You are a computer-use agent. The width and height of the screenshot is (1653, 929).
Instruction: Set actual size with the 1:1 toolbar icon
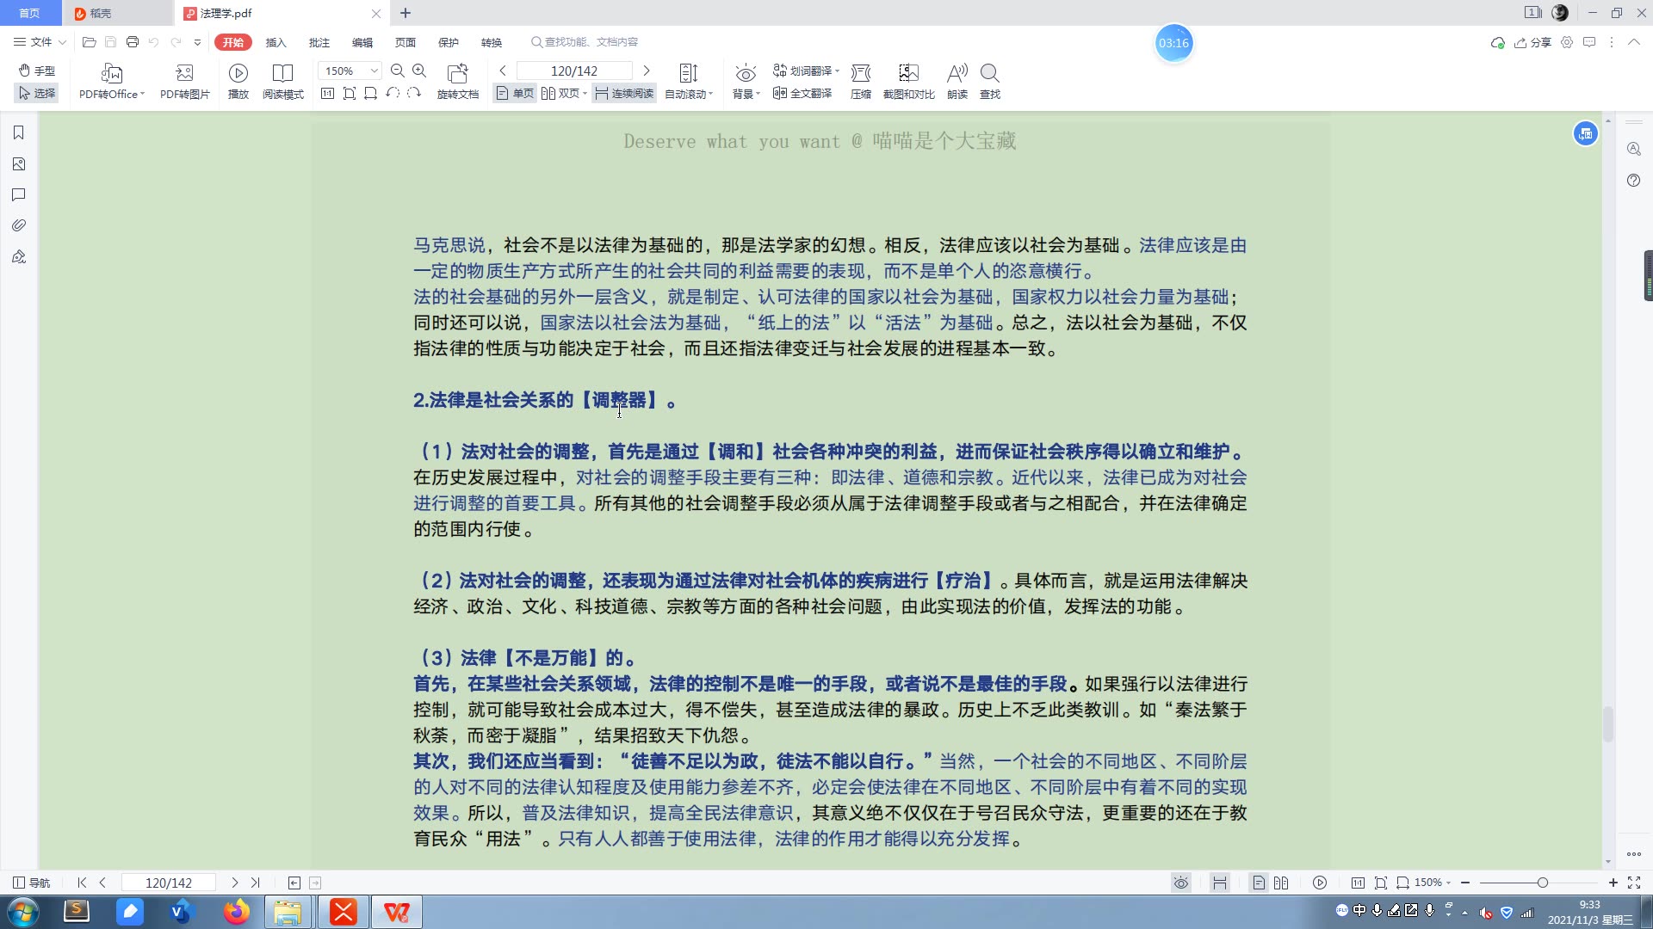pos(327,93)
